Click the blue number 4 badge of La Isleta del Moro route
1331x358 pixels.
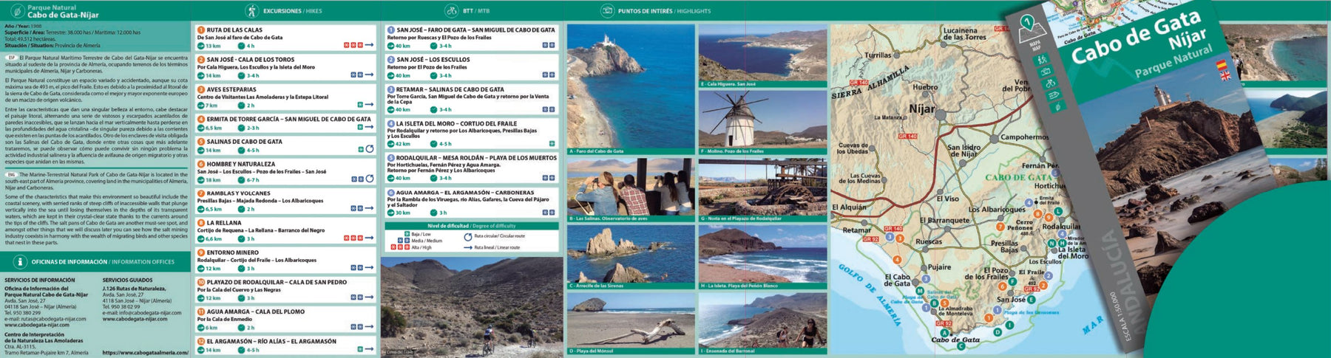[x=391, y=124]
